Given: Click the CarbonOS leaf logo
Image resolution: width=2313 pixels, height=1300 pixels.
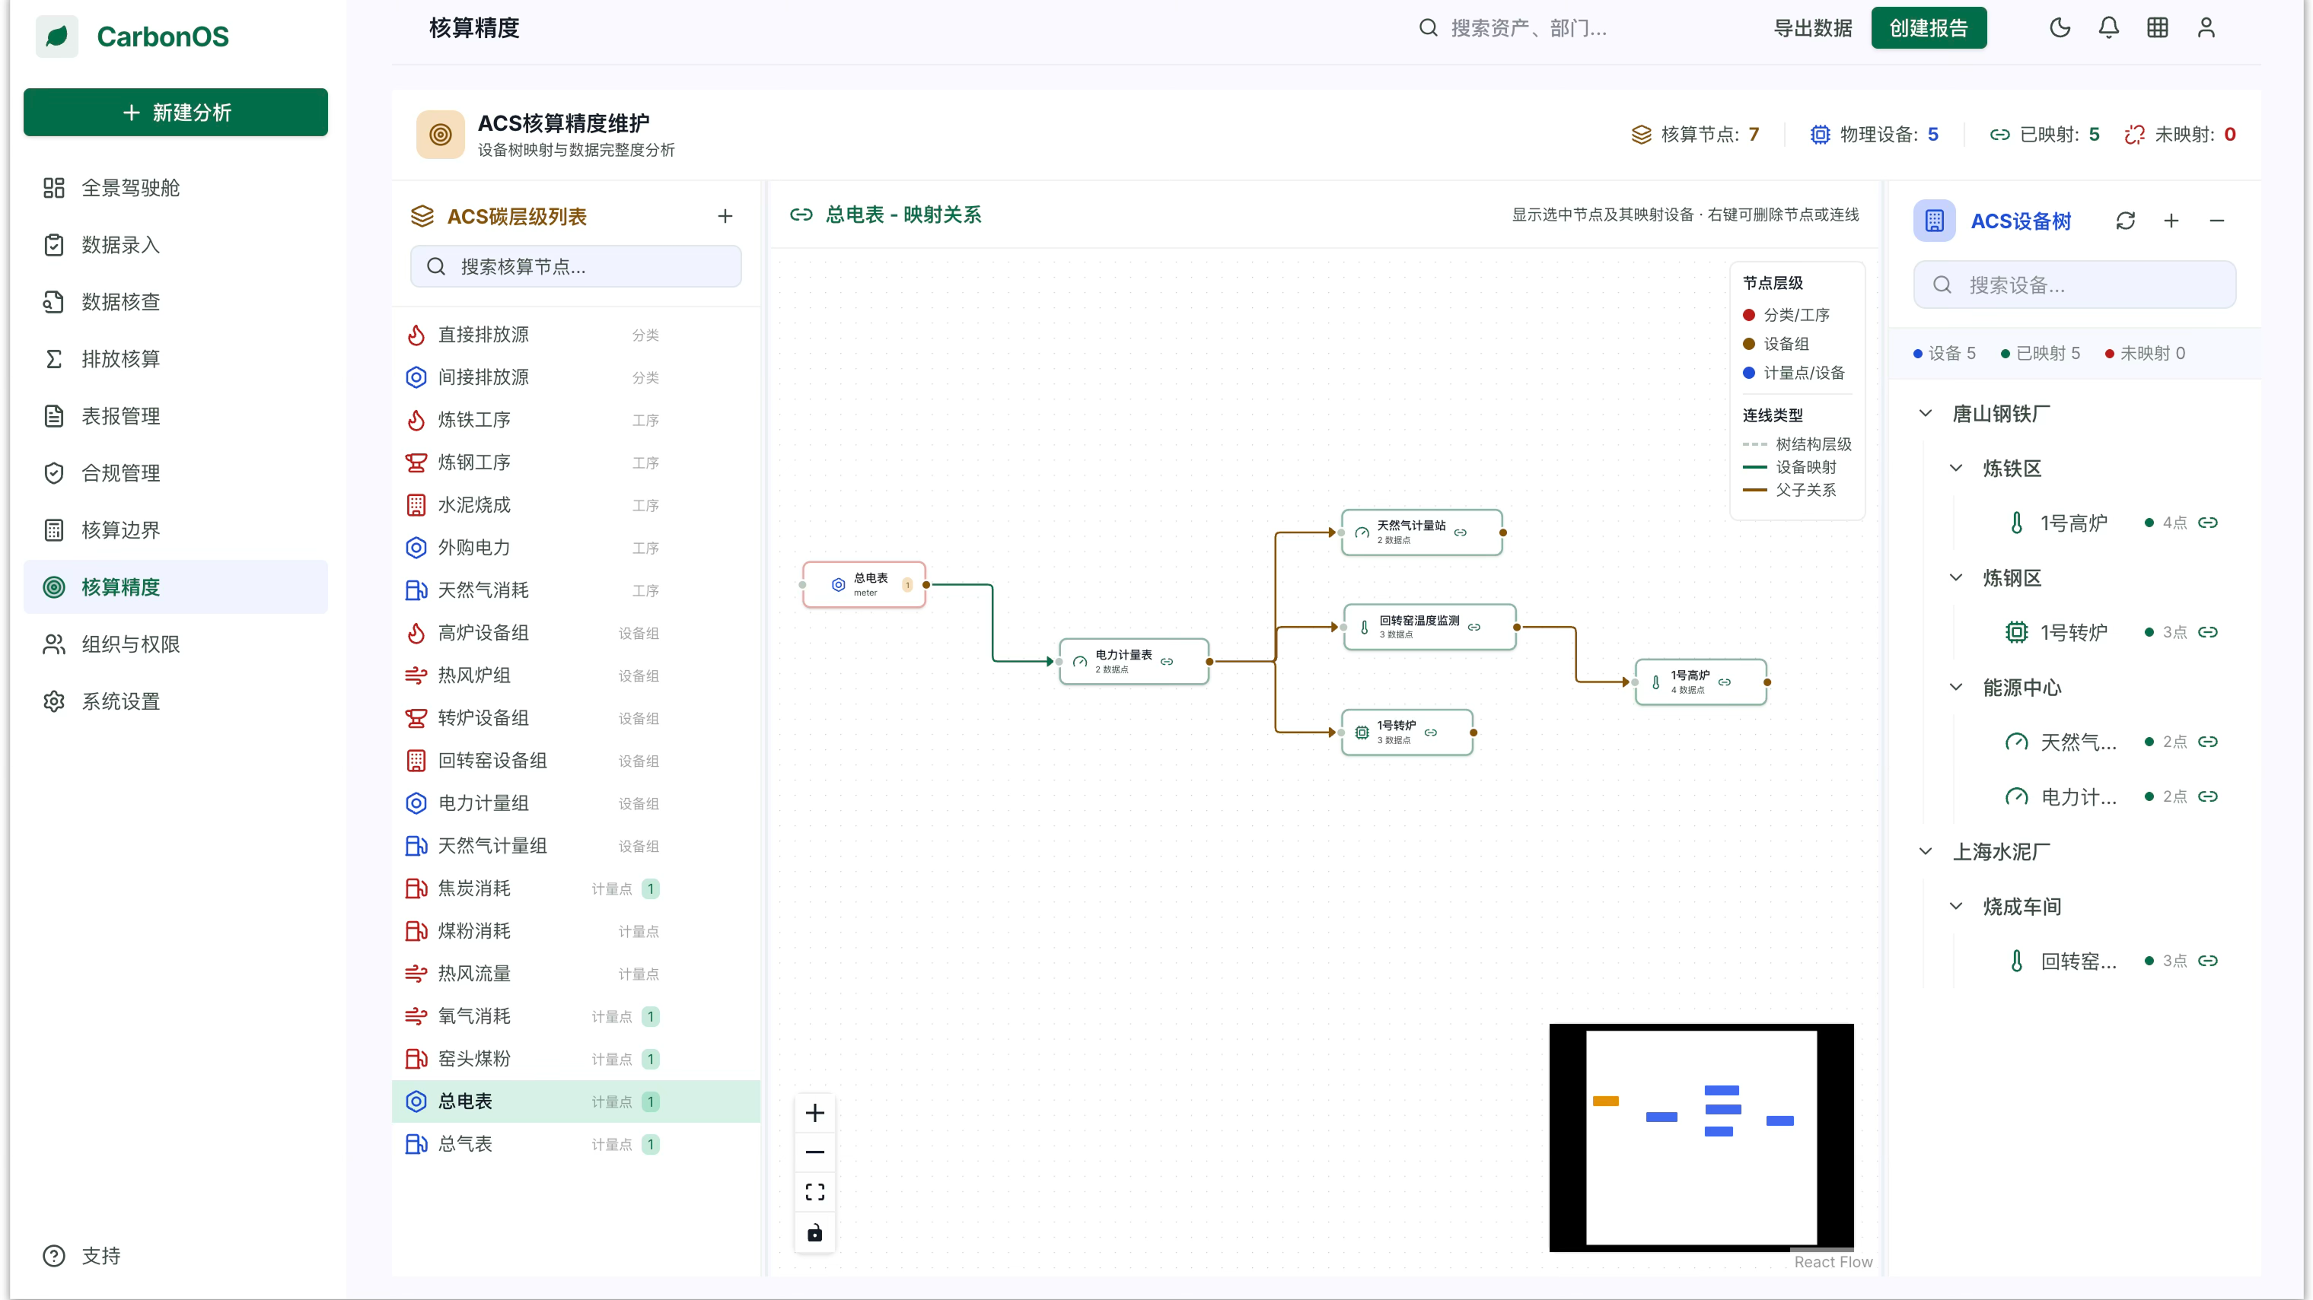Looking at the screenshot, I should click(56, 36).
